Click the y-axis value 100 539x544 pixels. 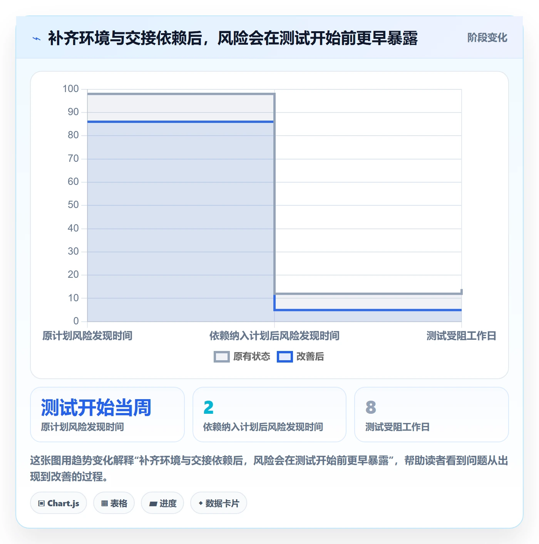[71, 89]
